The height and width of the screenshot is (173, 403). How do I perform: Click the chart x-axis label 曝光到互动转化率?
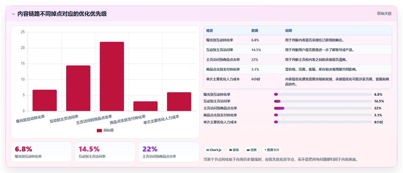click(x=30, y=119)
